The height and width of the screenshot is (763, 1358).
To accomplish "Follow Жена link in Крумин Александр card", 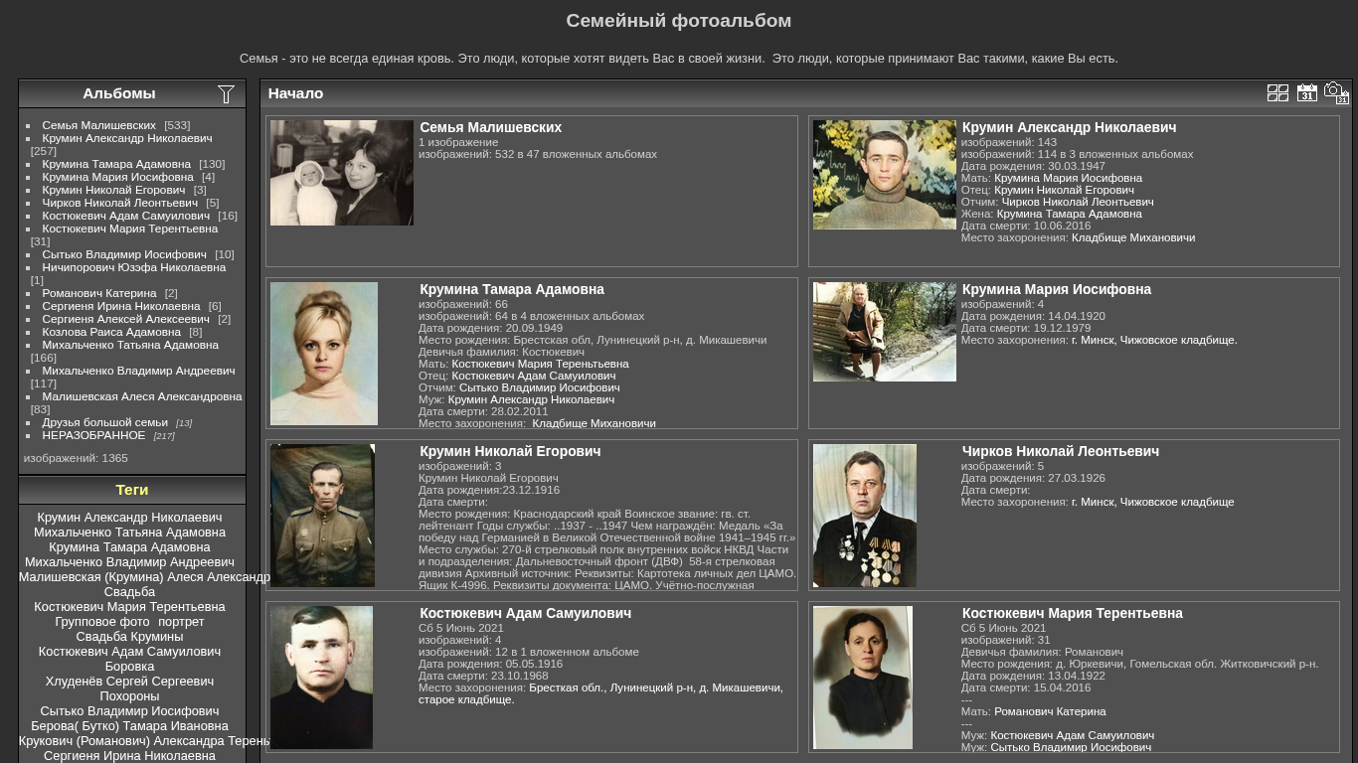I will tap(1070, 215).
